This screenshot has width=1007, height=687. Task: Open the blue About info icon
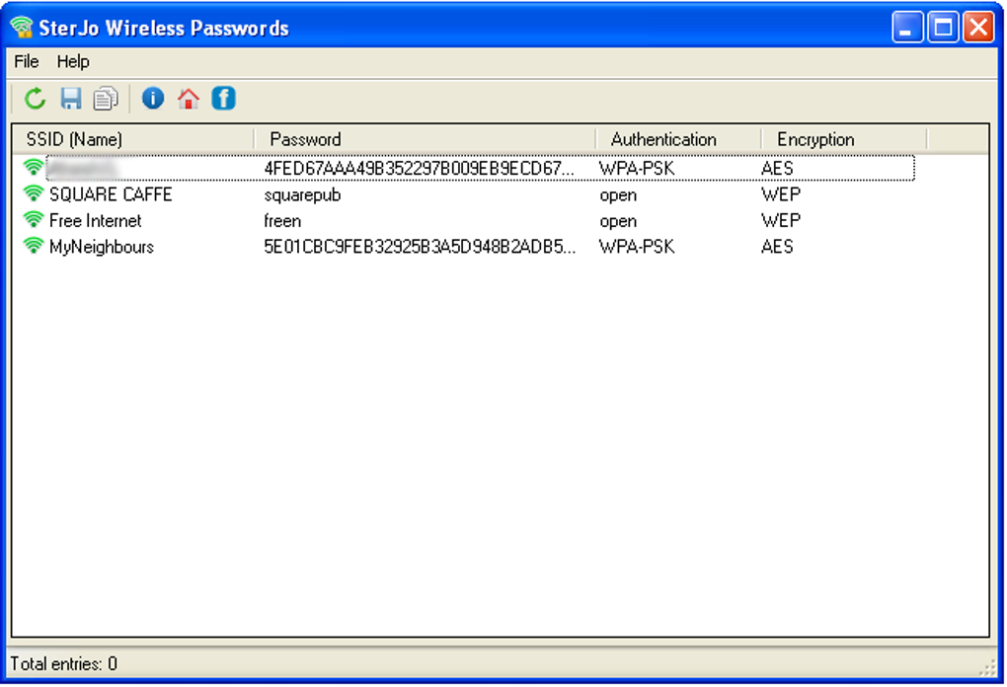click(153, 99)
